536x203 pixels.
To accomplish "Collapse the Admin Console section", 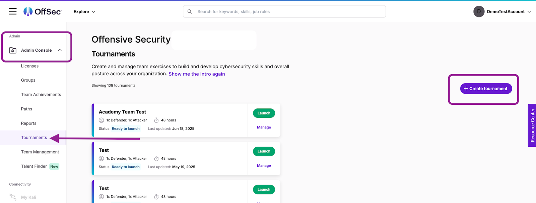I will click(60, 50).
